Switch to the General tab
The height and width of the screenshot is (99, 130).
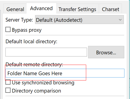tap(15, 9)
